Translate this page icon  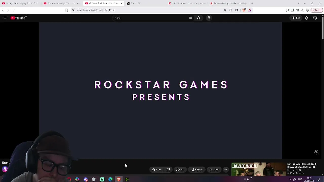pyautogui.click(x=225, y=10)
